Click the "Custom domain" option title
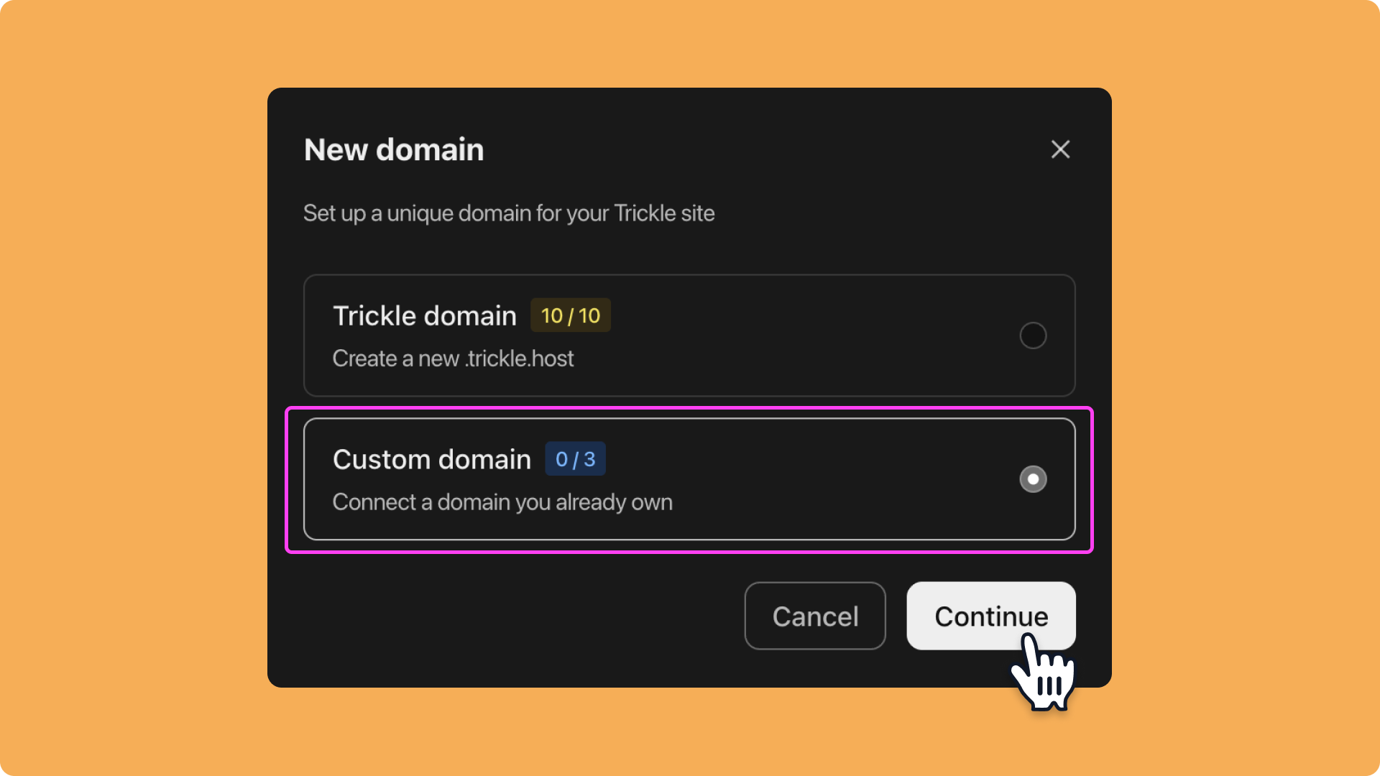This screenshot has height=776, width=1380. 432,460
